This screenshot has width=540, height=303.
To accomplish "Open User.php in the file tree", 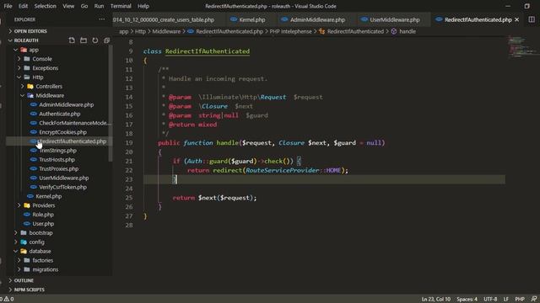I will 43,224.
